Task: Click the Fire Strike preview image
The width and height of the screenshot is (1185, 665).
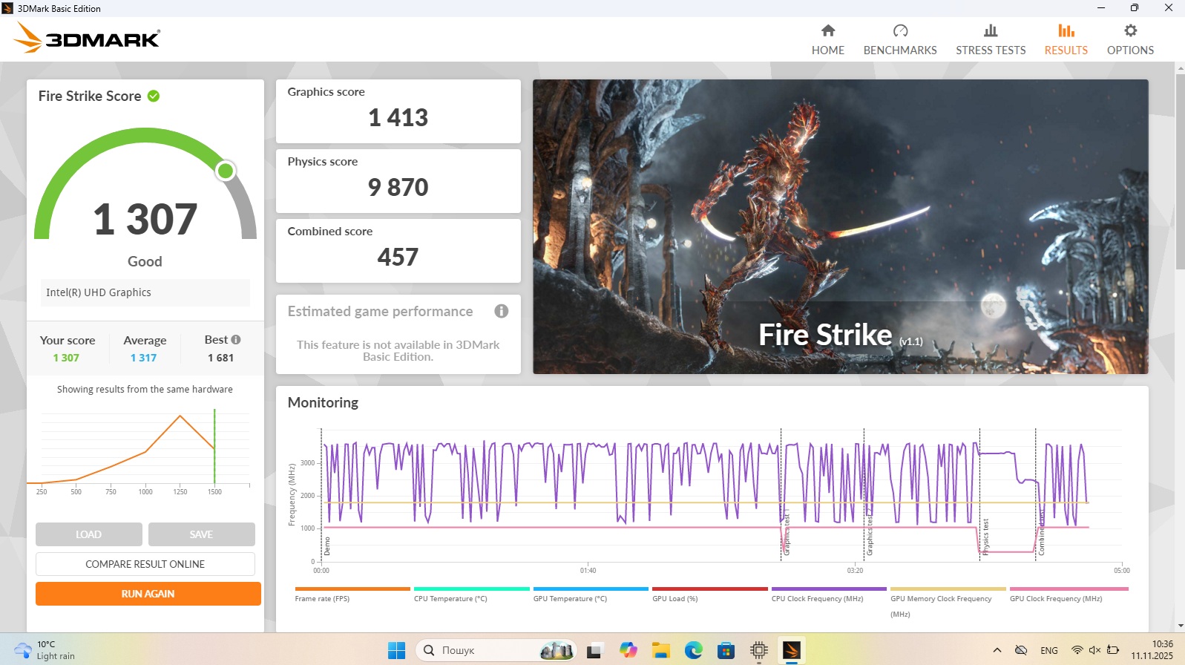Action: 840,226
